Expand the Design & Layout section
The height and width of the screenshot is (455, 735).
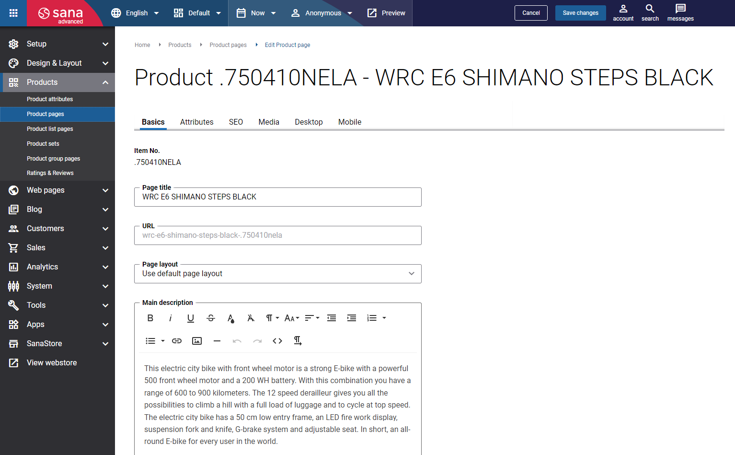pos(57,63)
